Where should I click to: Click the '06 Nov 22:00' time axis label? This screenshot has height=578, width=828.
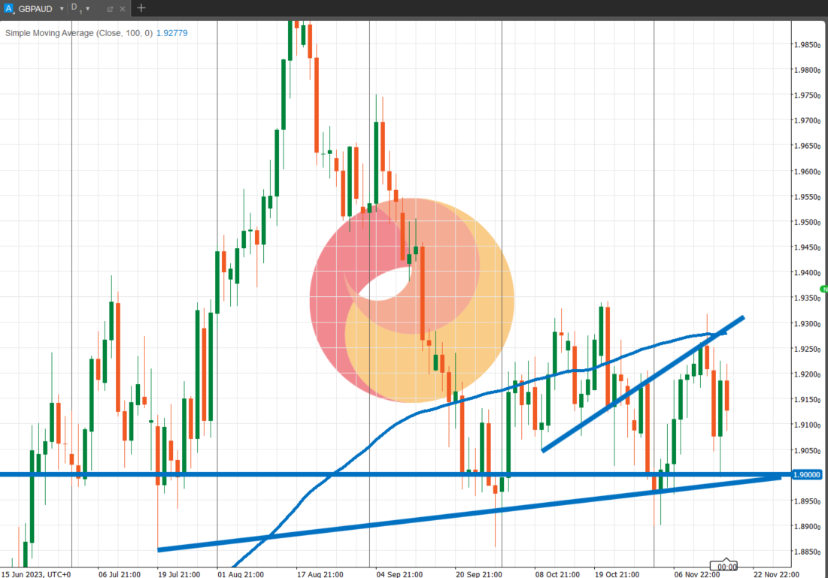696,573
